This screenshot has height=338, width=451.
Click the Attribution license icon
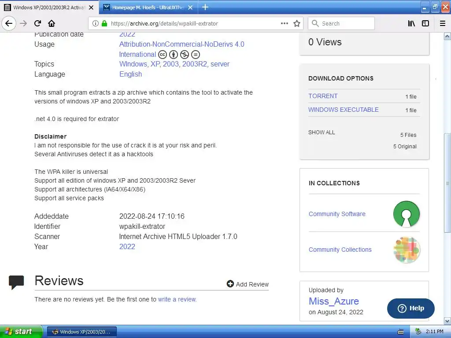coord(174,54)
